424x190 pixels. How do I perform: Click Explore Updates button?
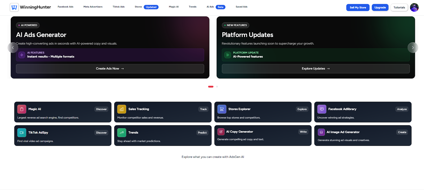click(x=316, y=69)
